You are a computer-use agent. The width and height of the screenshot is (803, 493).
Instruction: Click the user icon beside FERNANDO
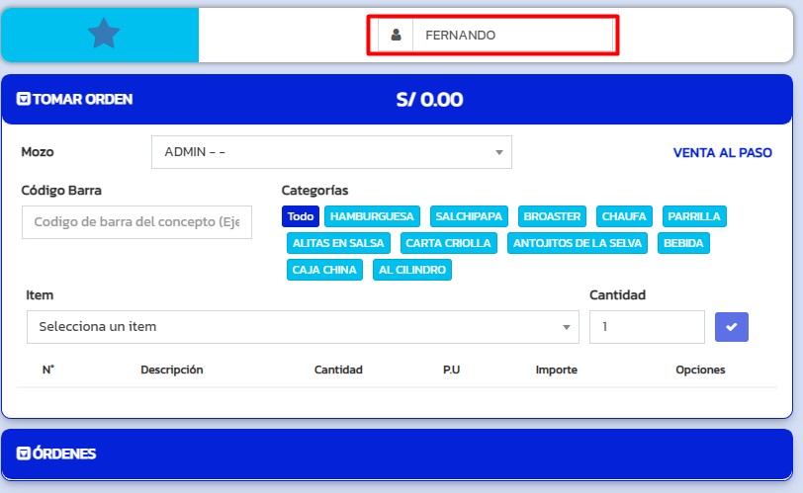[x=396, y=35]
